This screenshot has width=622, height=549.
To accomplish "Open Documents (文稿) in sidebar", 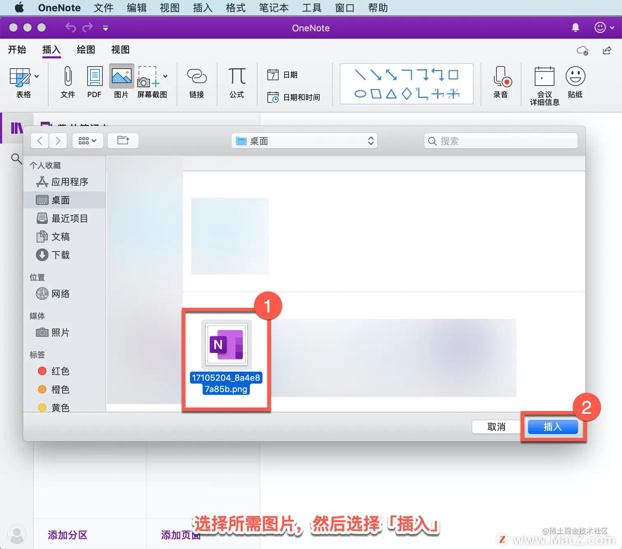I will coord(65,237).
